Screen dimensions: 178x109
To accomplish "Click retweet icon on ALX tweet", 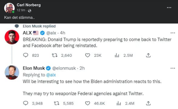I will (x=55, y=55).
